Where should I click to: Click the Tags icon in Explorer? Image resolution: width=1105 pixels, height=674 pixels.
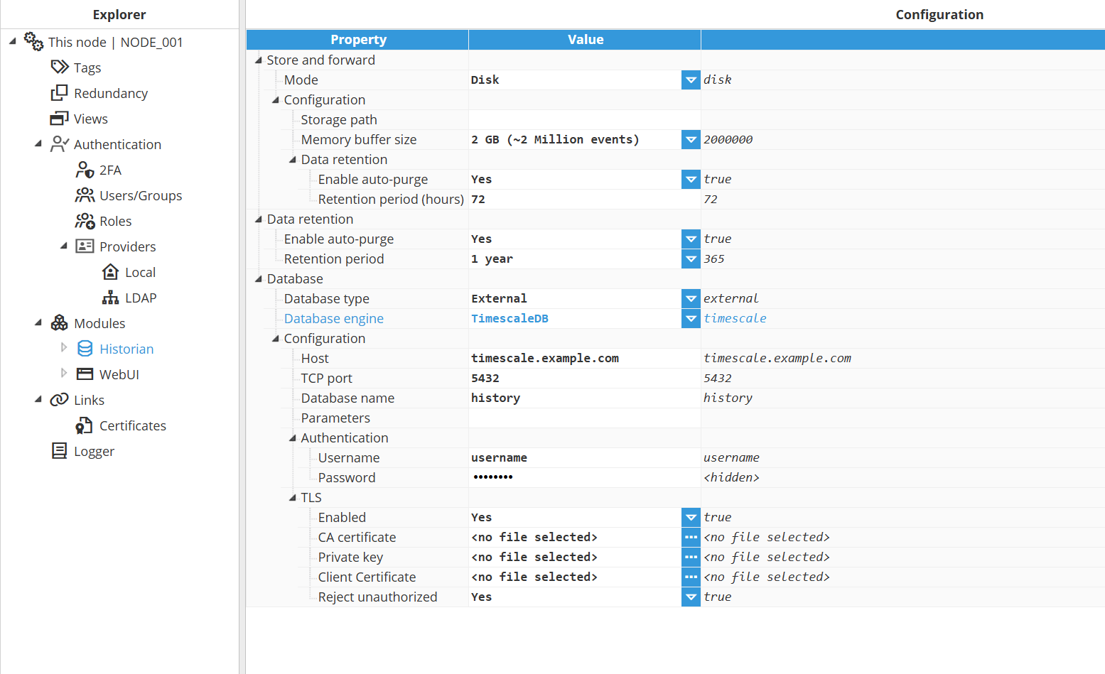(x=60, y=67)
